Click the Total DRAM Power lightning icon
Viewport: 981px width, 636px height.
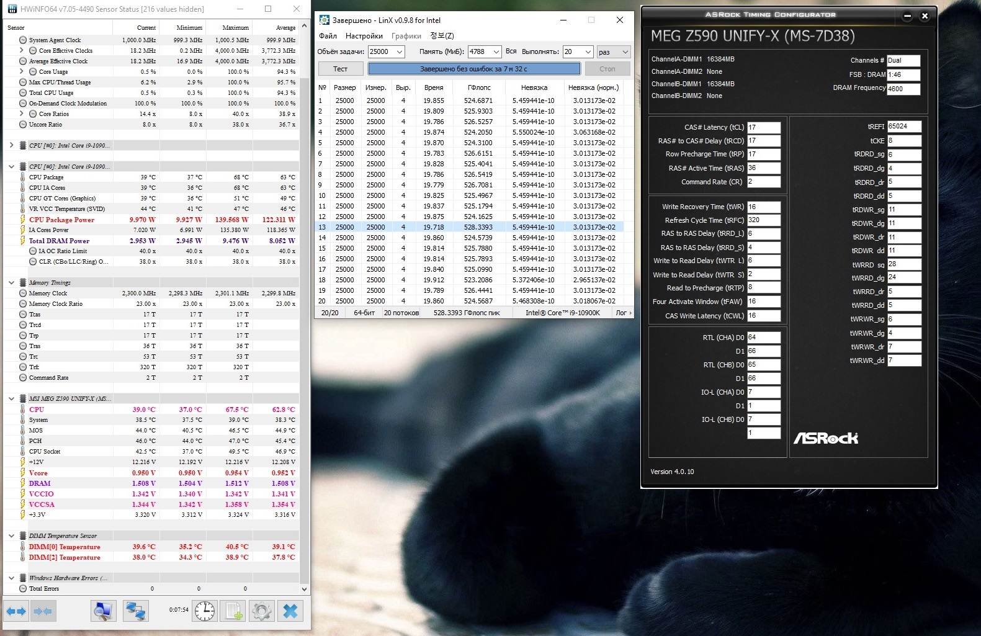click(23, 241)
